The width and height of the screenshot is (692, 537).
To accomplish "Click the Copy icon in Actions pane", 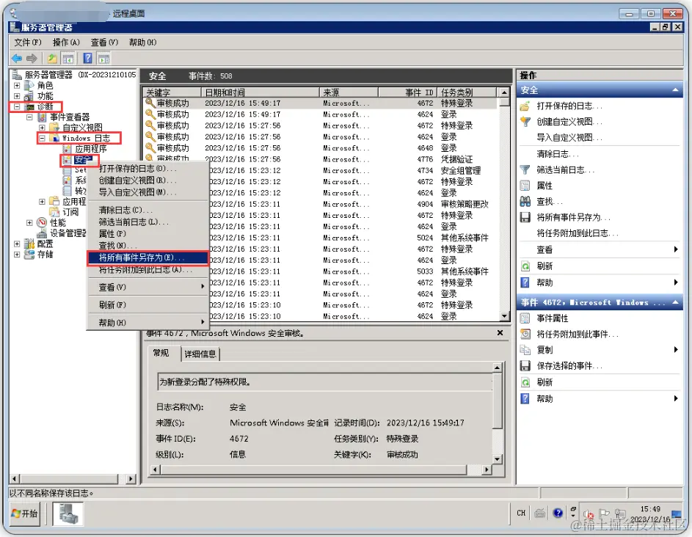I will click(x=525, y=350).
